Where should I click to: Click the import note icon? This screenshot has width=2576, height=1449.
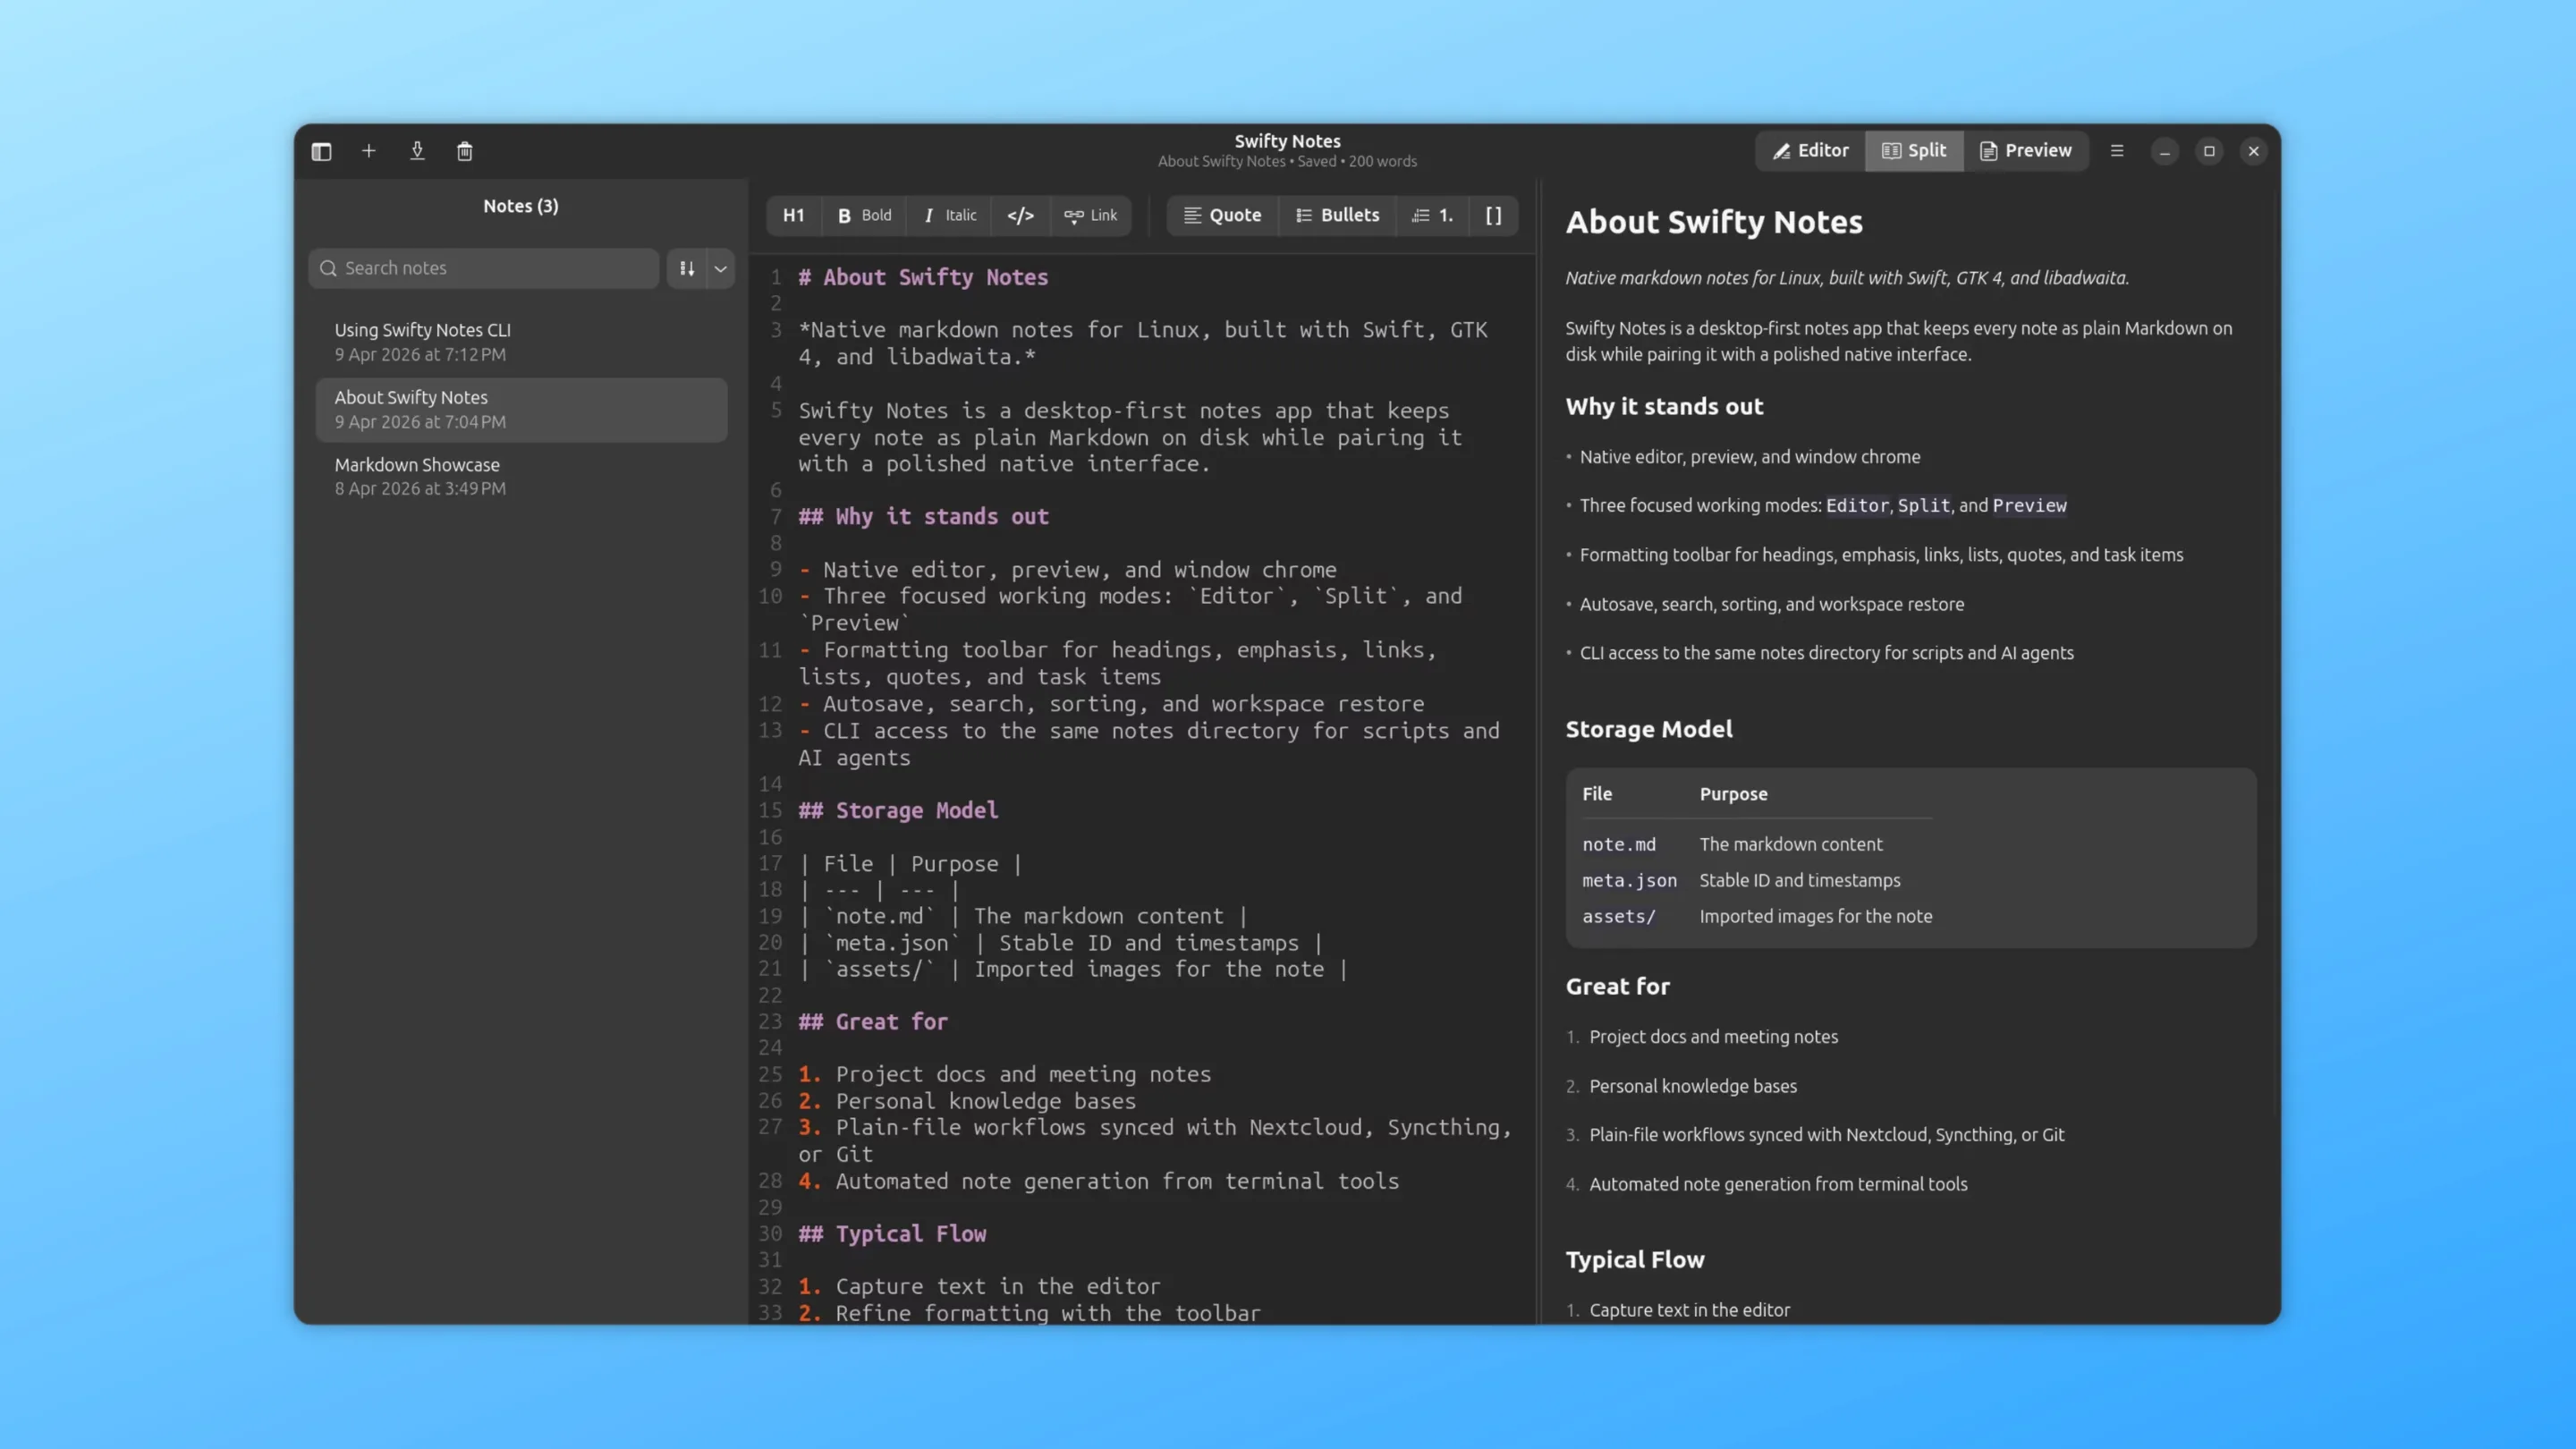pyautogui.click(x=417, y=151)
